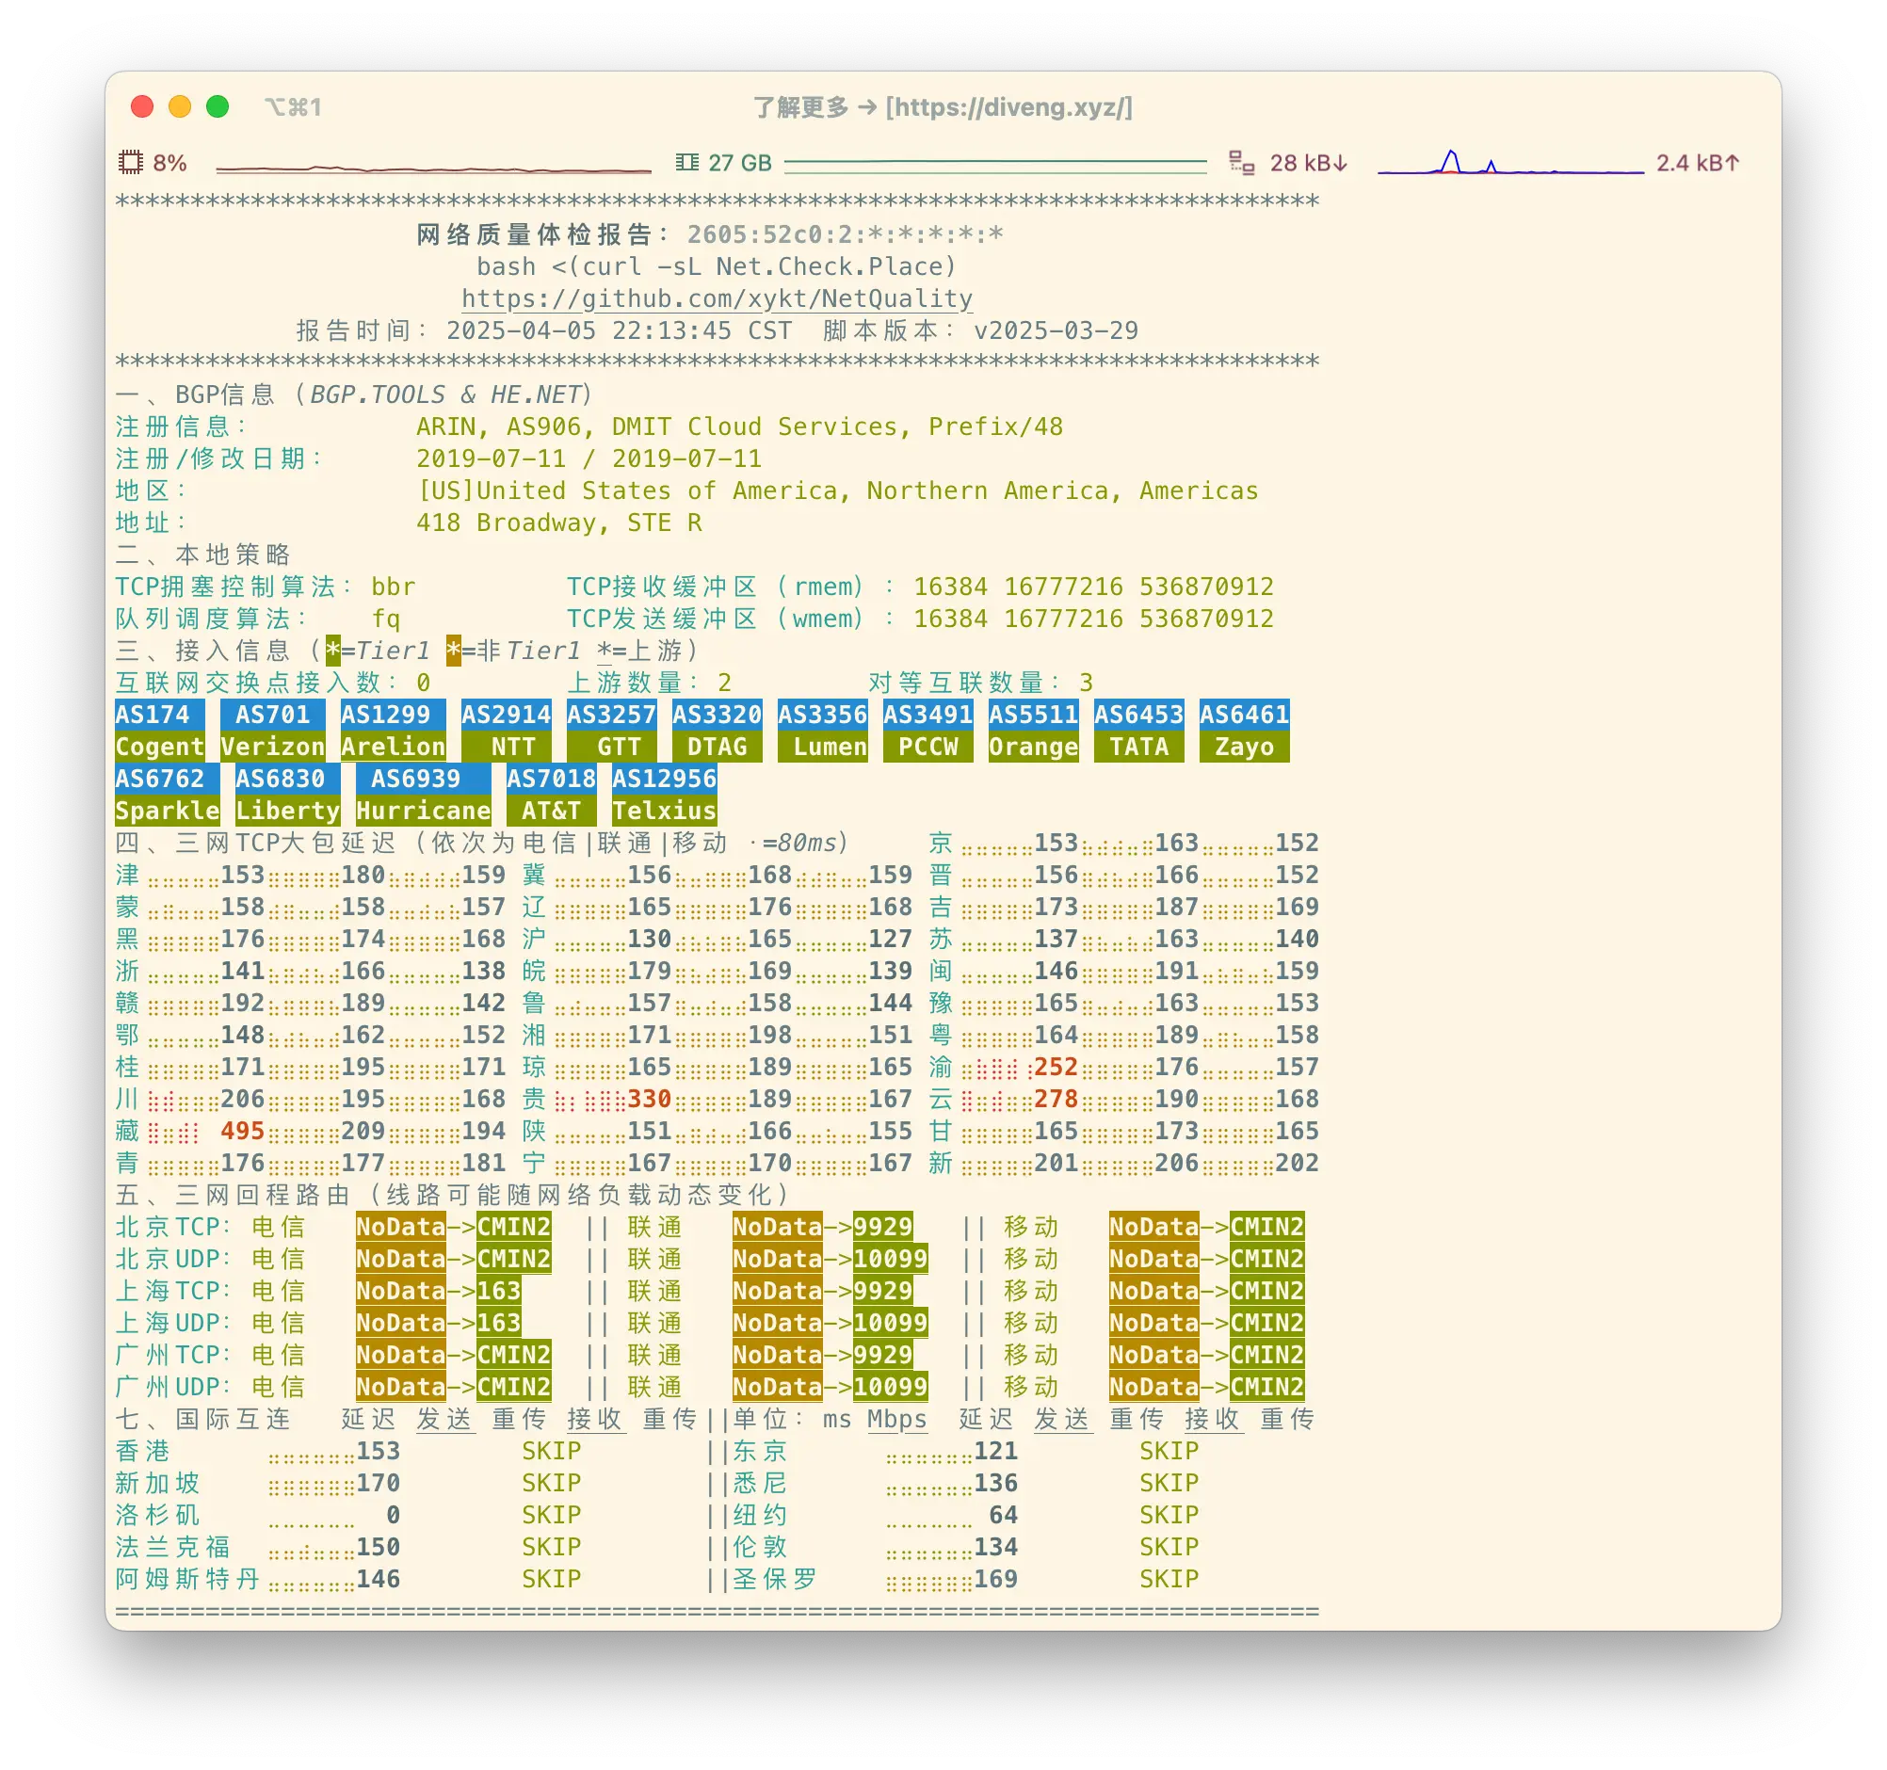Click the red 330 latency value
The height and width of the screenshot is (1770, 1887).
650,1099
